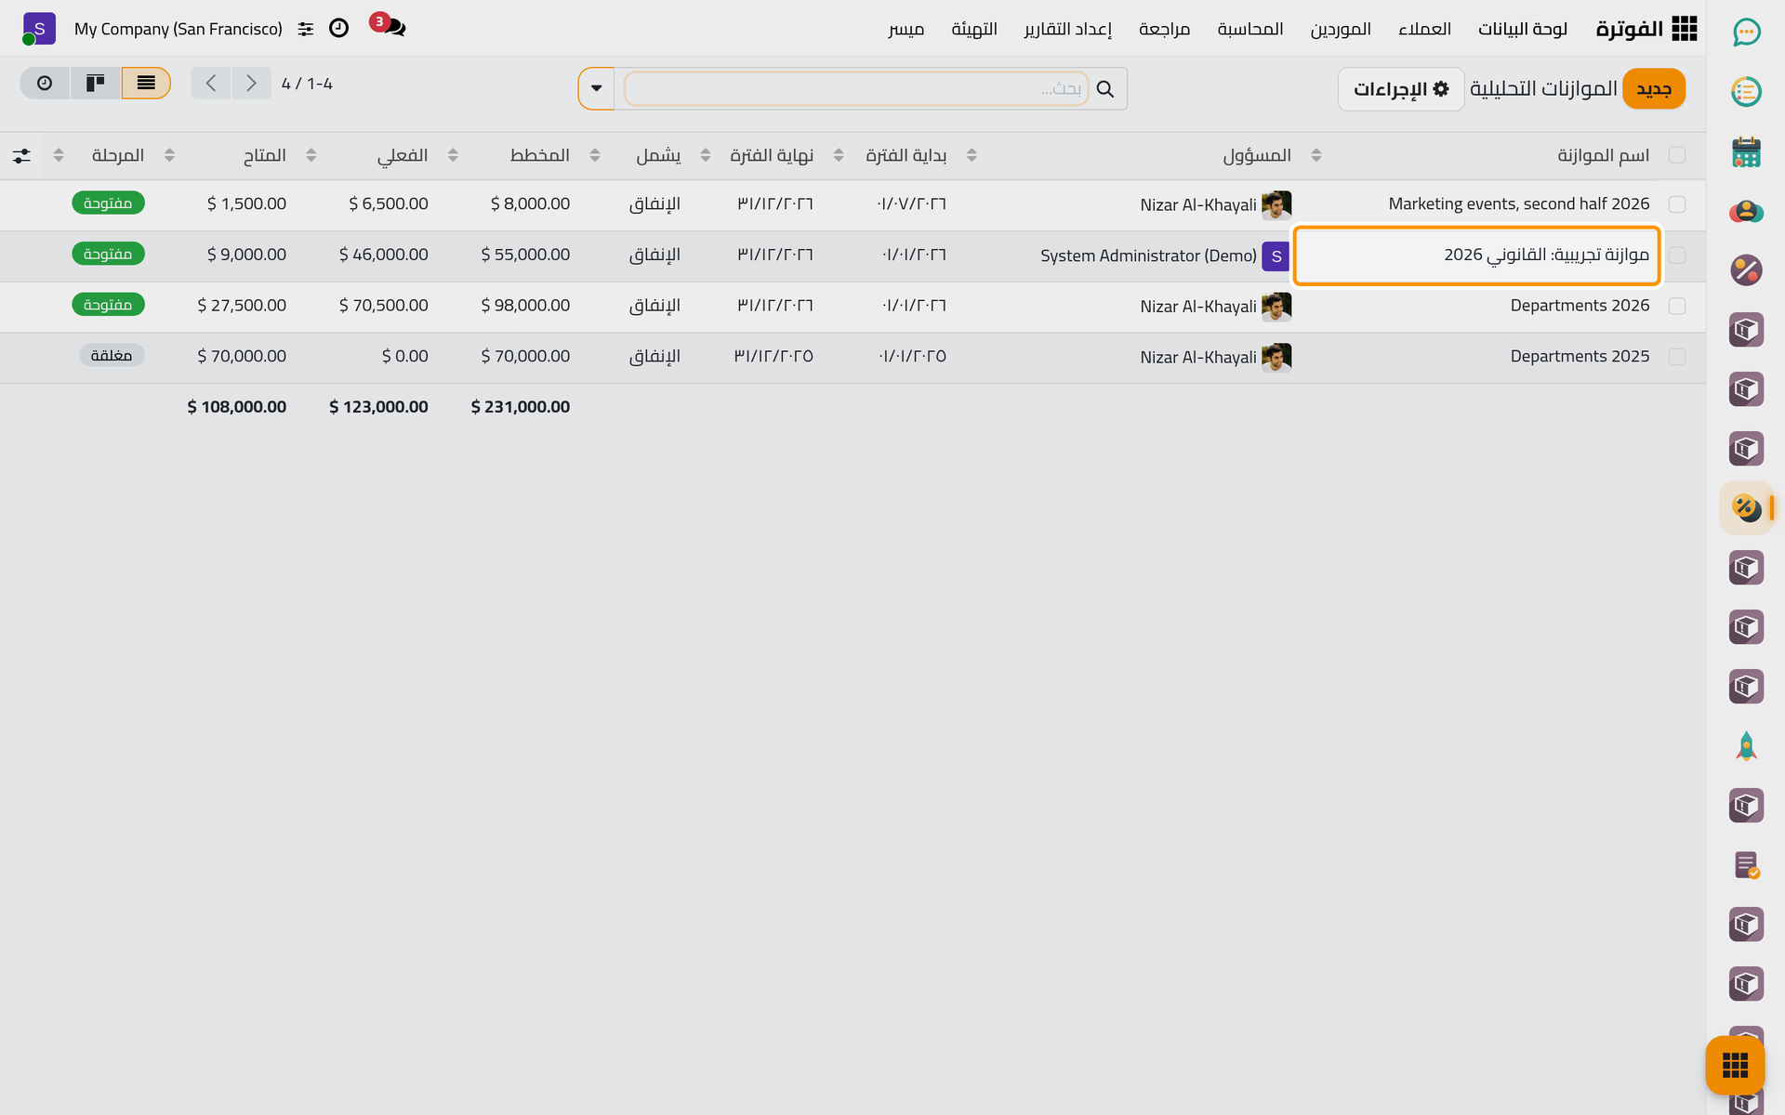This screenshot has height=1115, width=1785.
Task: Click the S user avatar in top bar
Action: pos(39,29)
